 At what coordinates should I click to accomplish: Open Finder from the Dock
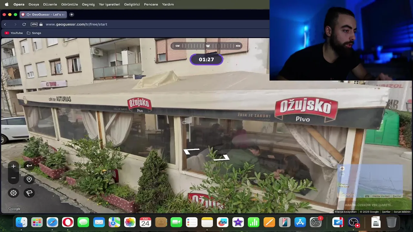tap(21, 222)
